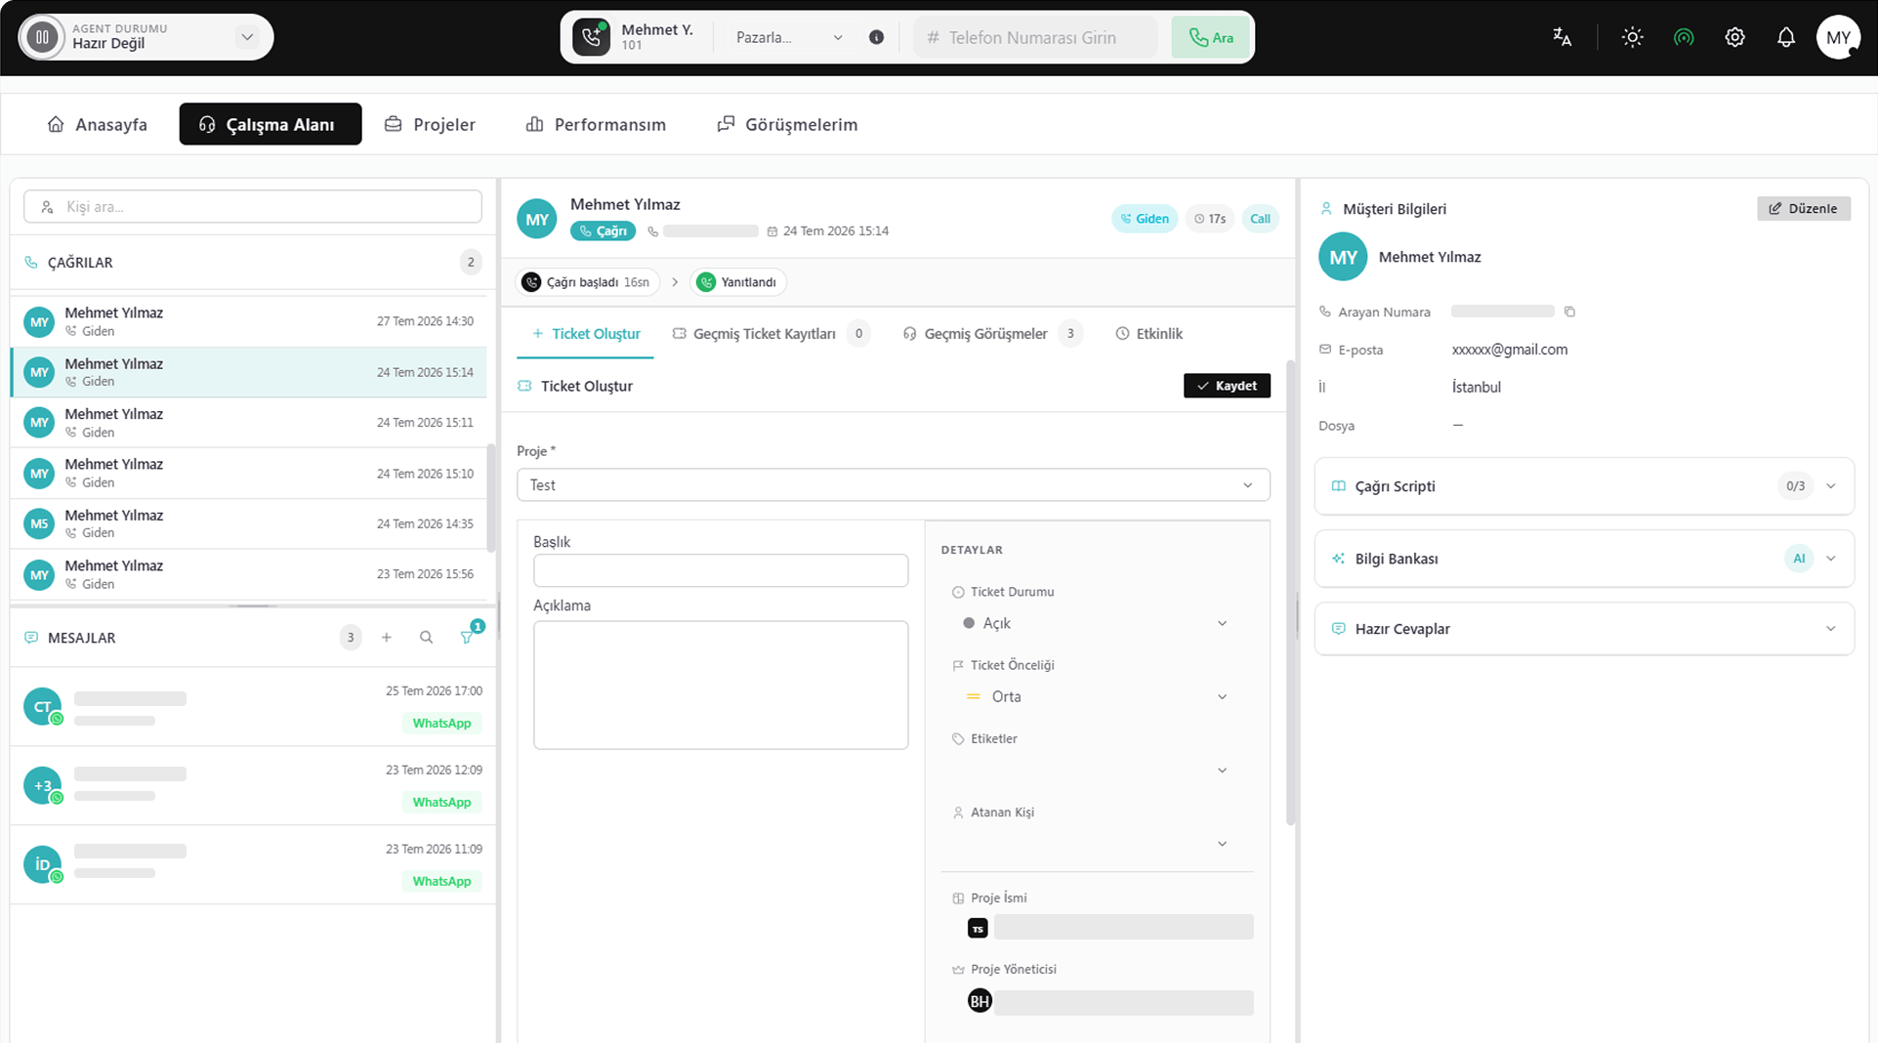
Task: Click the Düzenle edit button
Action: 1803,208
